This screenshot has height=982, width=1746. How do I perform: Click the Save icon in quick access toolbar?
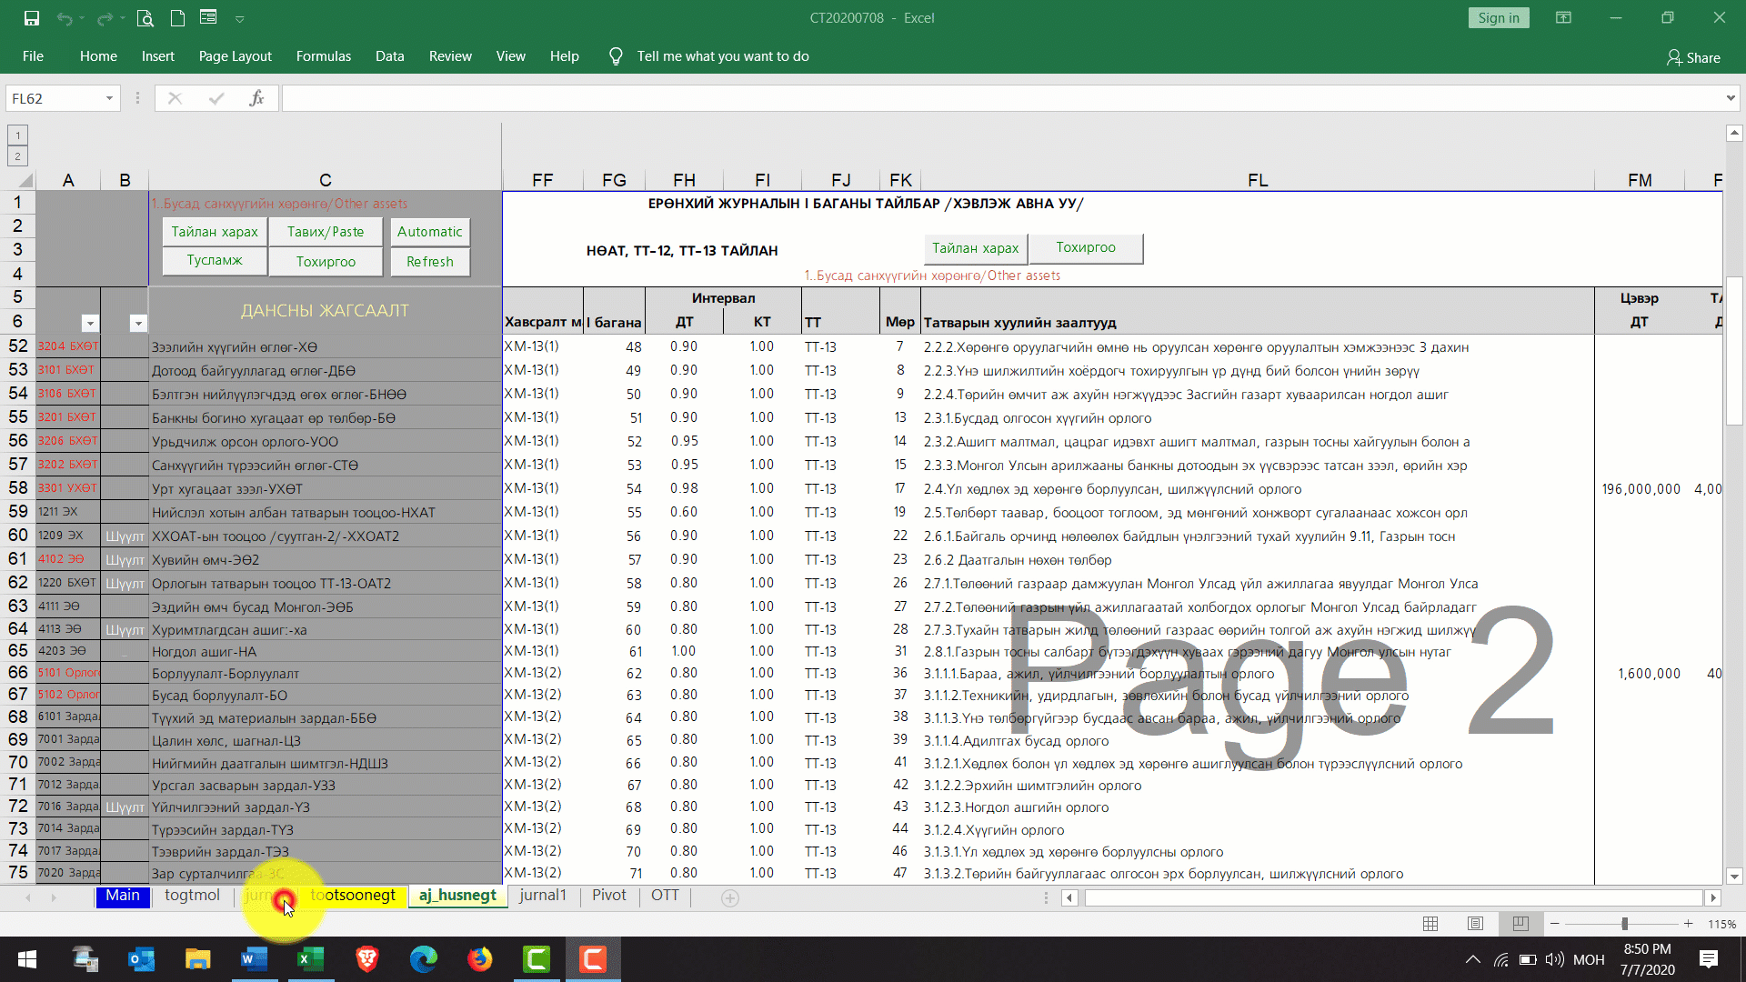(32, 18)
